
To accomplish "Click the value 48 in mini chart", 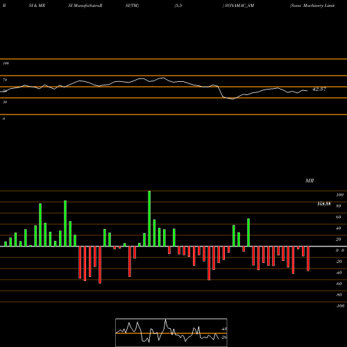I will [224, 329].
